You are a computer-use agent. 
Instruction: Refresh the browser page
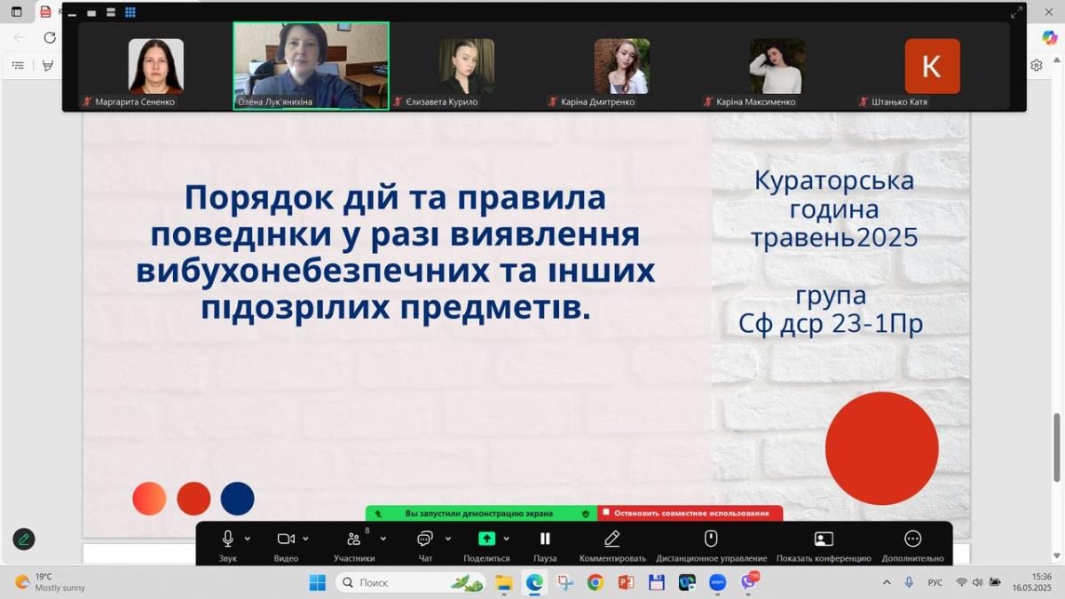[x=50, y=37]
